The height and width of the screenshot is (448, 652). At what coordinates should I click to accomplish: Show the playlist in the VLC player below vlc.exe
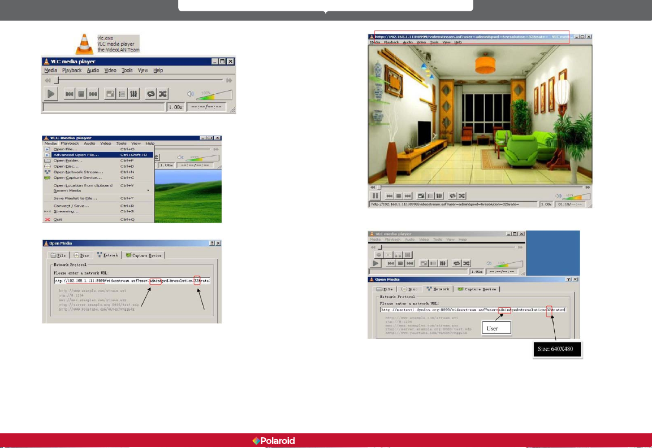[x=122, y=94]
